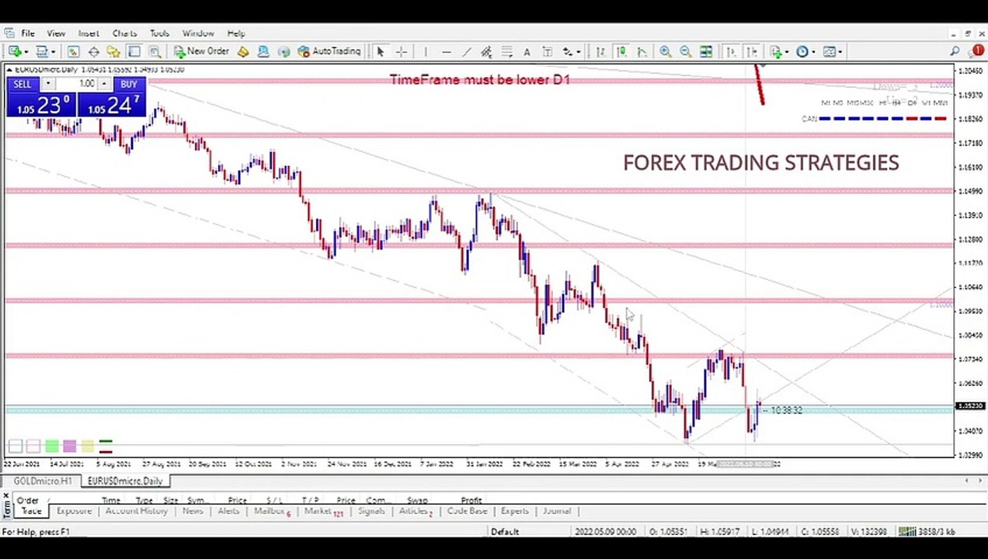Open the News terminal tab
Viewport: 988px width, 559px height.
193,511
